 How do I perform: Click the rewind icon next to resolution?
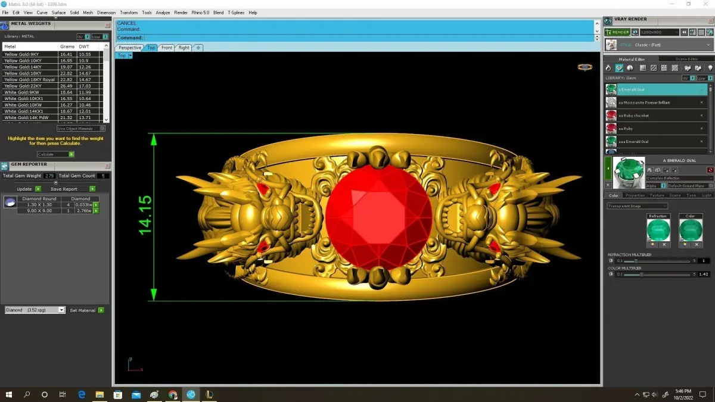684,32
